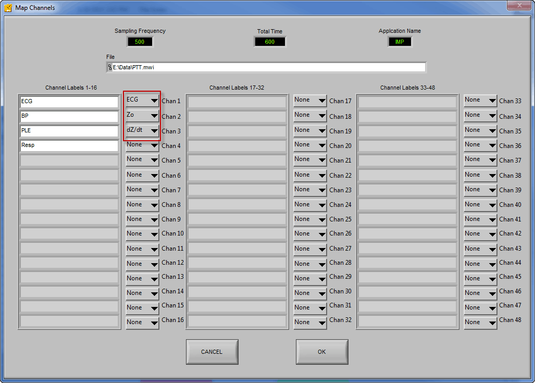Open the Chan 19 mapping dropdown
Screen dimensions: 535x383
[x=310, y=131]
